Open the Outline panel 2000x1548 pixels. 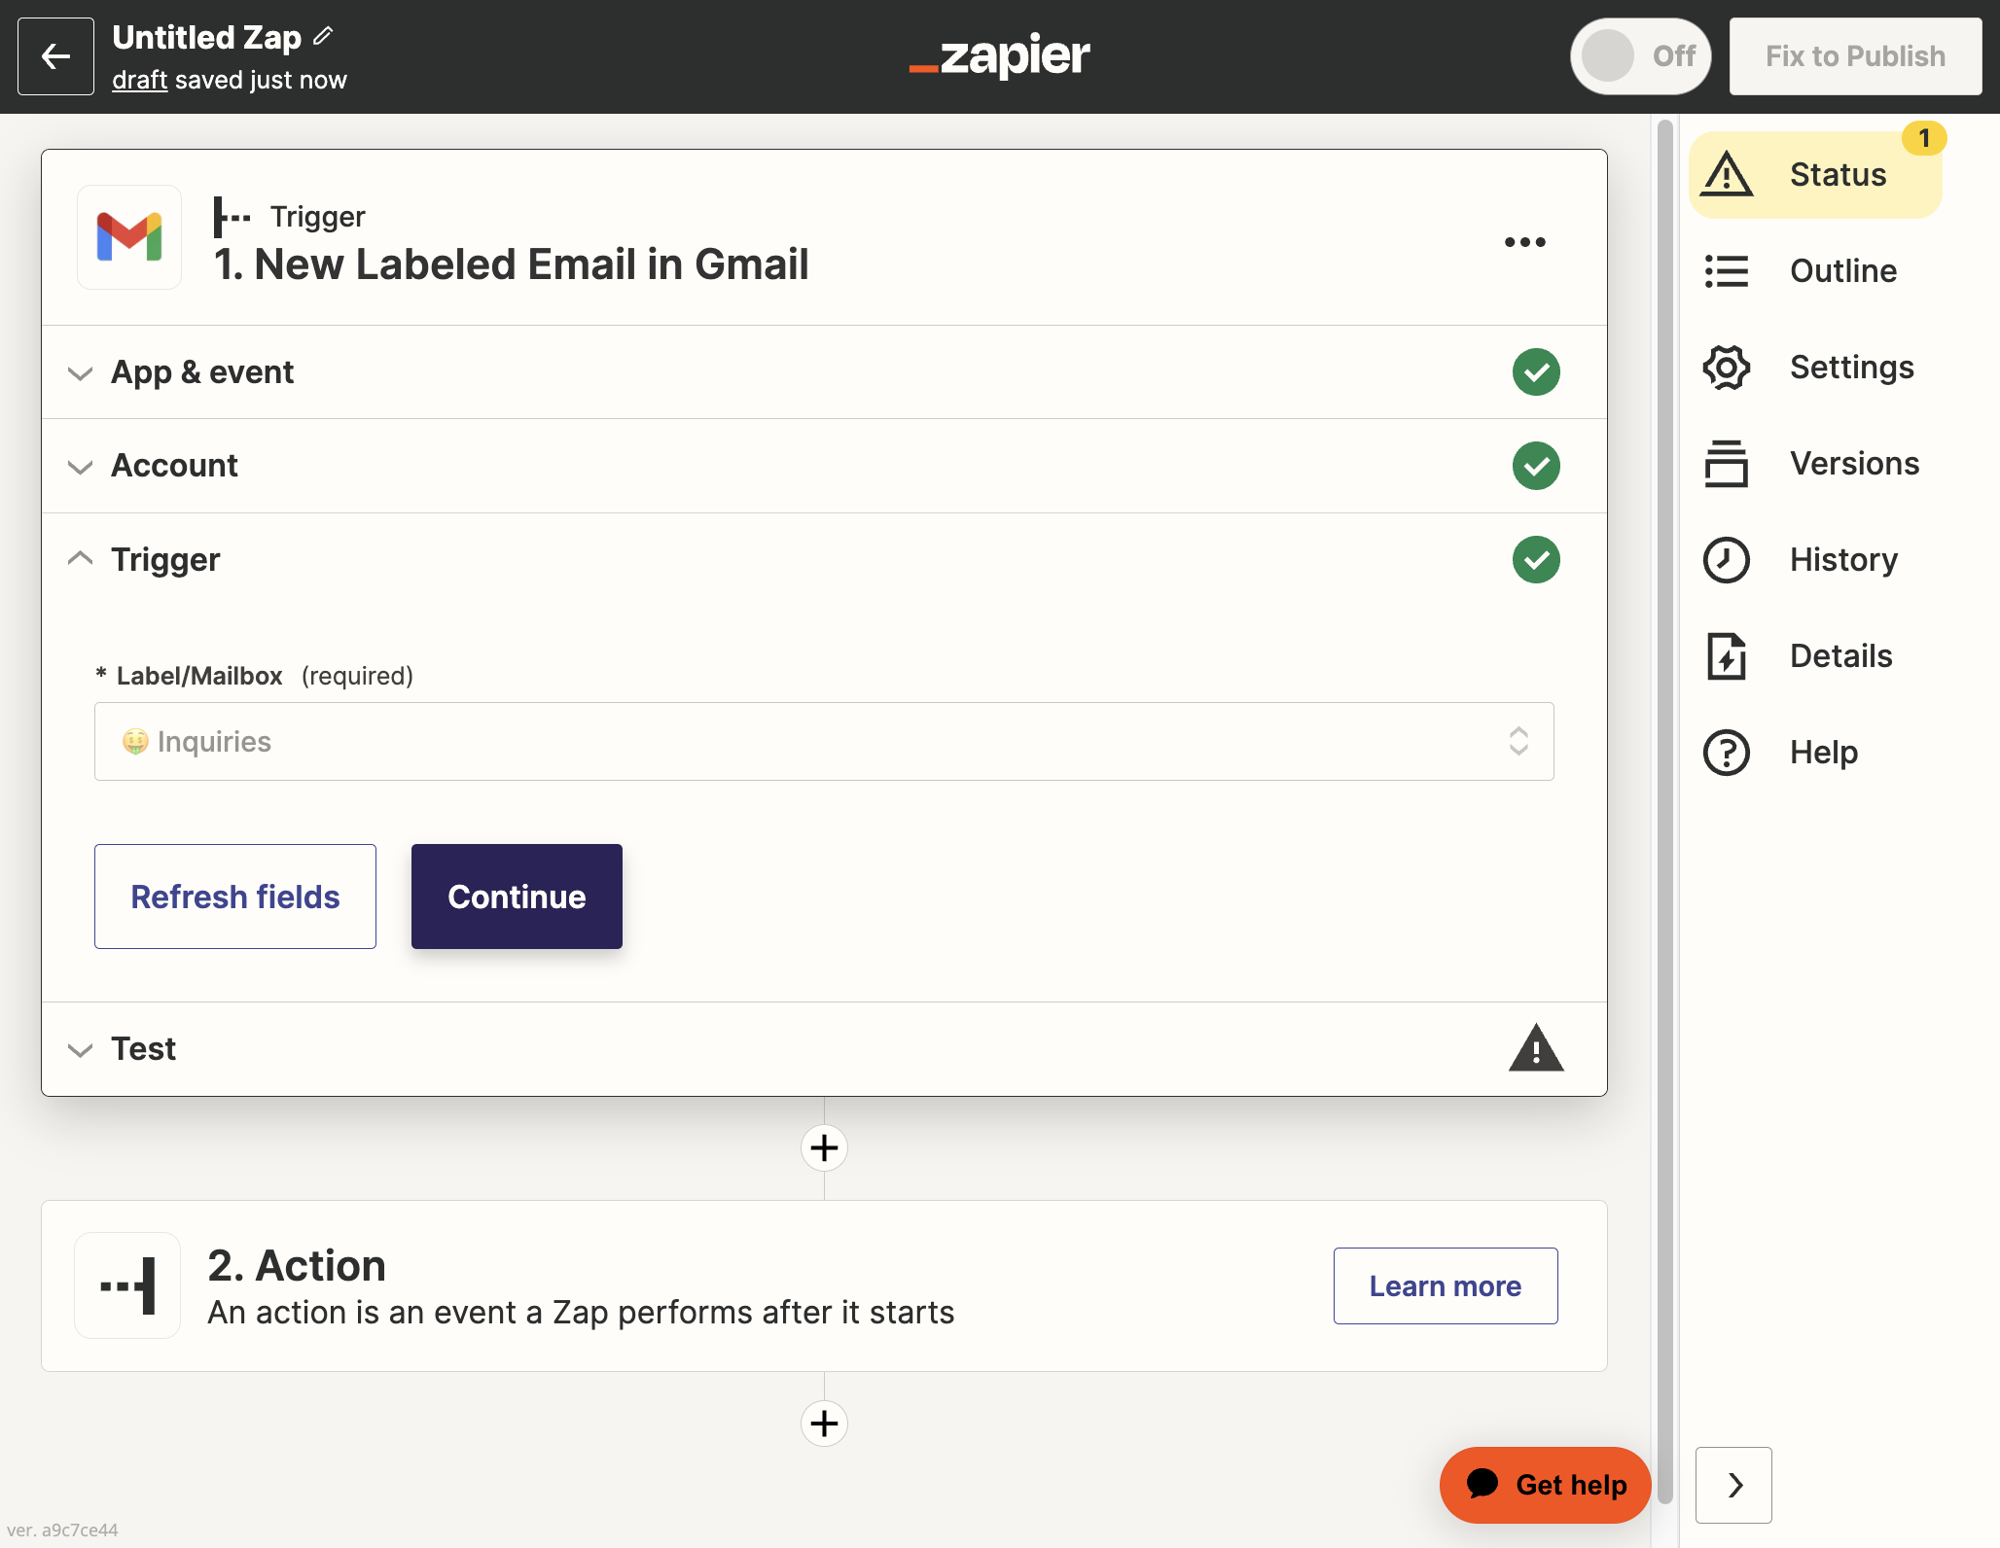coord(1815,271)
